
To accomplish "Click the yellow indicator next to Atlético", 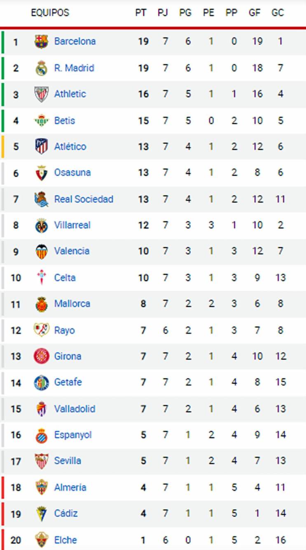I will click(x=2, y=146).
